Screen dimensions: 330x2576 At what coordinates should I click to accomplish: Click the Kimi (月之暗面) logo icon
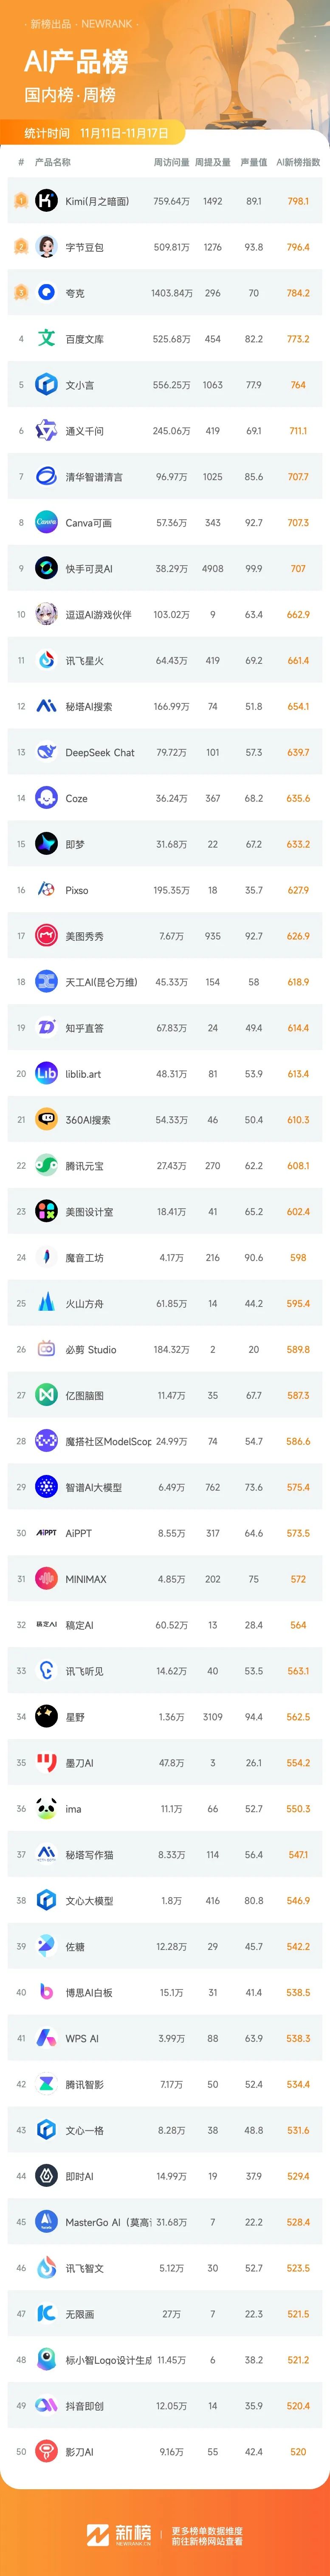46,201
